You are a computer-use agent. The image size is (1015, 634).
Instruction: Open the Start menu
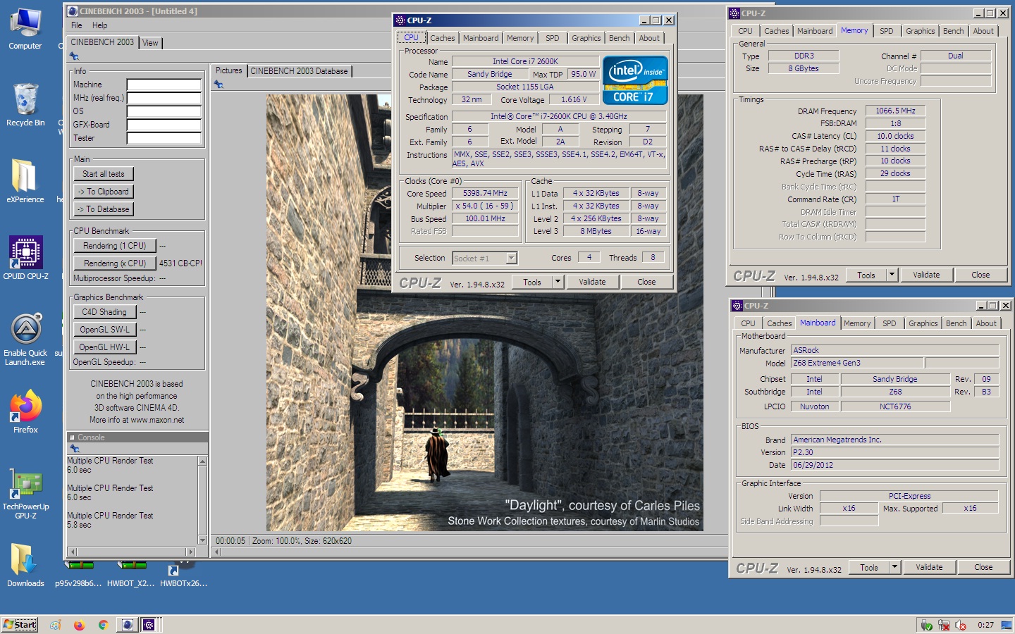click(x=20, y=625)
